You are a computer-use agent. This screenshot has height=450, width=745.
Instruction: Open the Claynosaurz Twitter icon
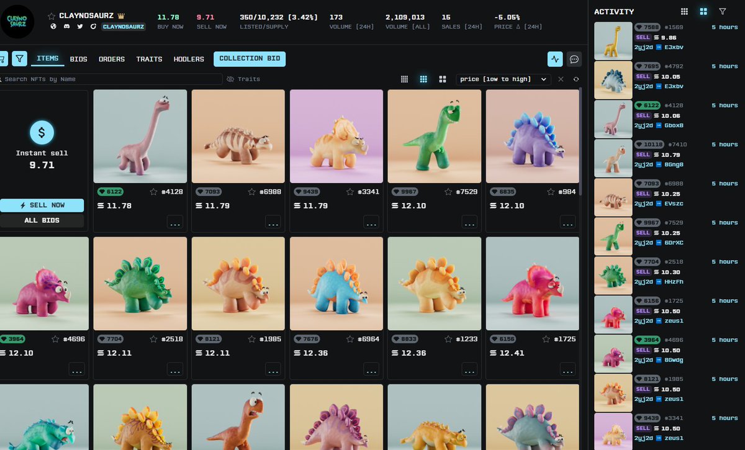(80, 27)
